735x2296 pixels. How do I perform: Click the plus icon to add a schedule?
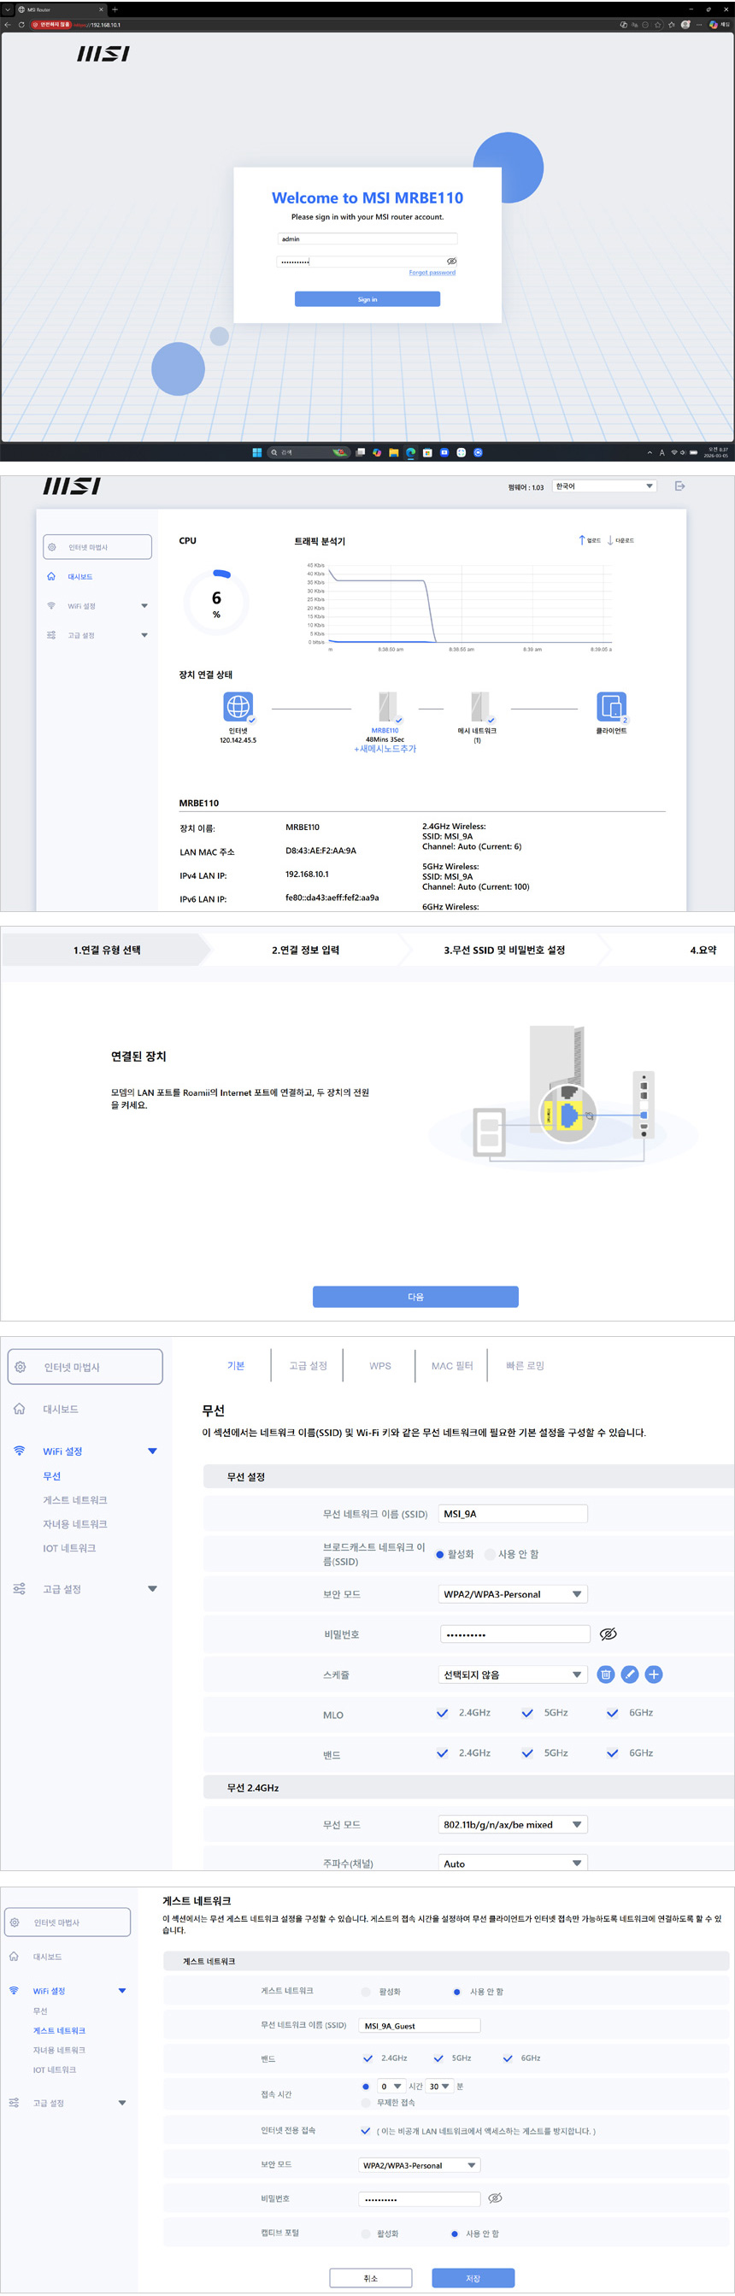tap(653, 1674)
